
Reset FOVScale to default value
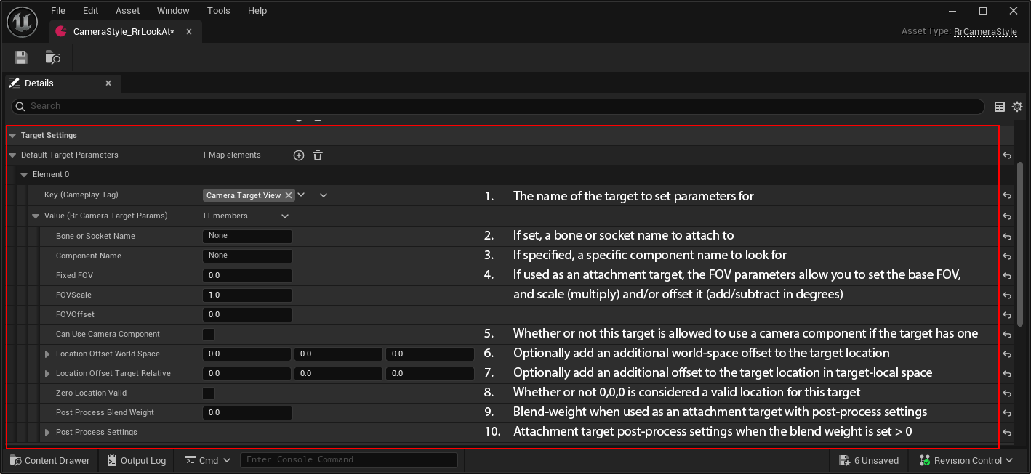(x=1007, y=295)
